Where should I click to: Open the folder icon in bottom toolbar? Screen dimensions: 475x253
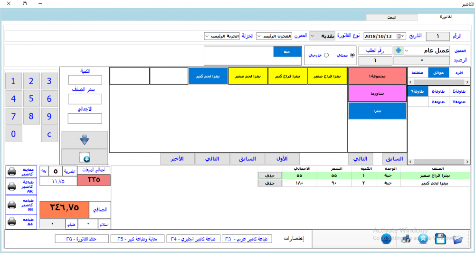(458, 239)
